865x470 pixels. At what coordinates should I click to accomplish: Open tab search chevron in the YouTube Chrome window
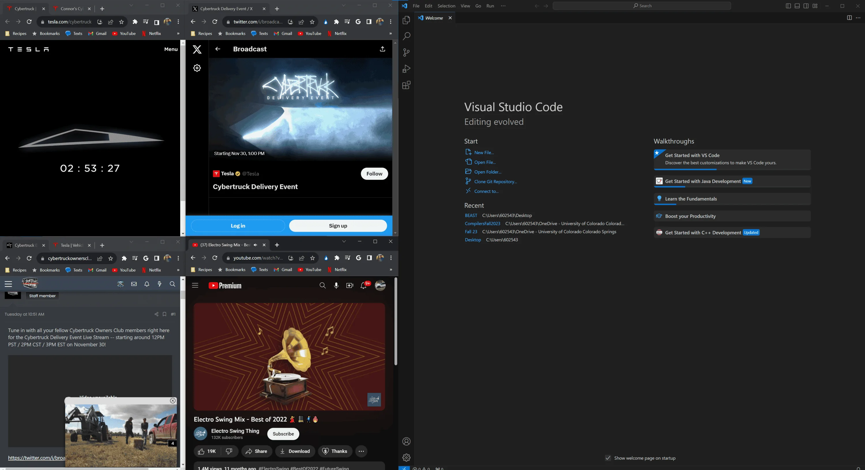[344, 241]
